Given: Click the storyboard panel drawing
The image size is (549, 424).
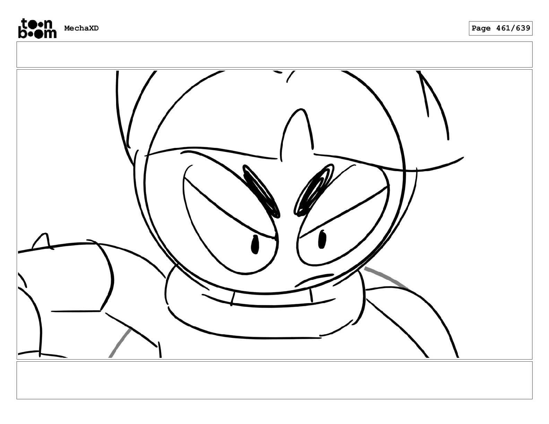Looking at the screenshot, I should click(274, 214).
